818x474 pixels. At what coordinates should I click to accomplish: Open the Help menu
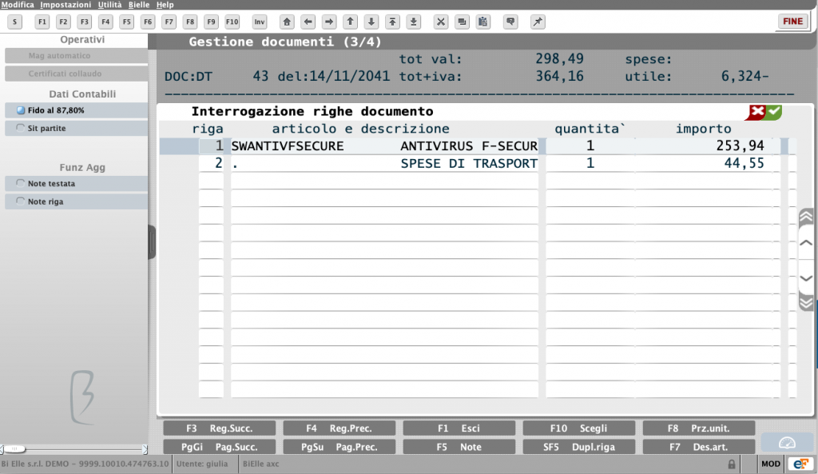tap(165, 5)
